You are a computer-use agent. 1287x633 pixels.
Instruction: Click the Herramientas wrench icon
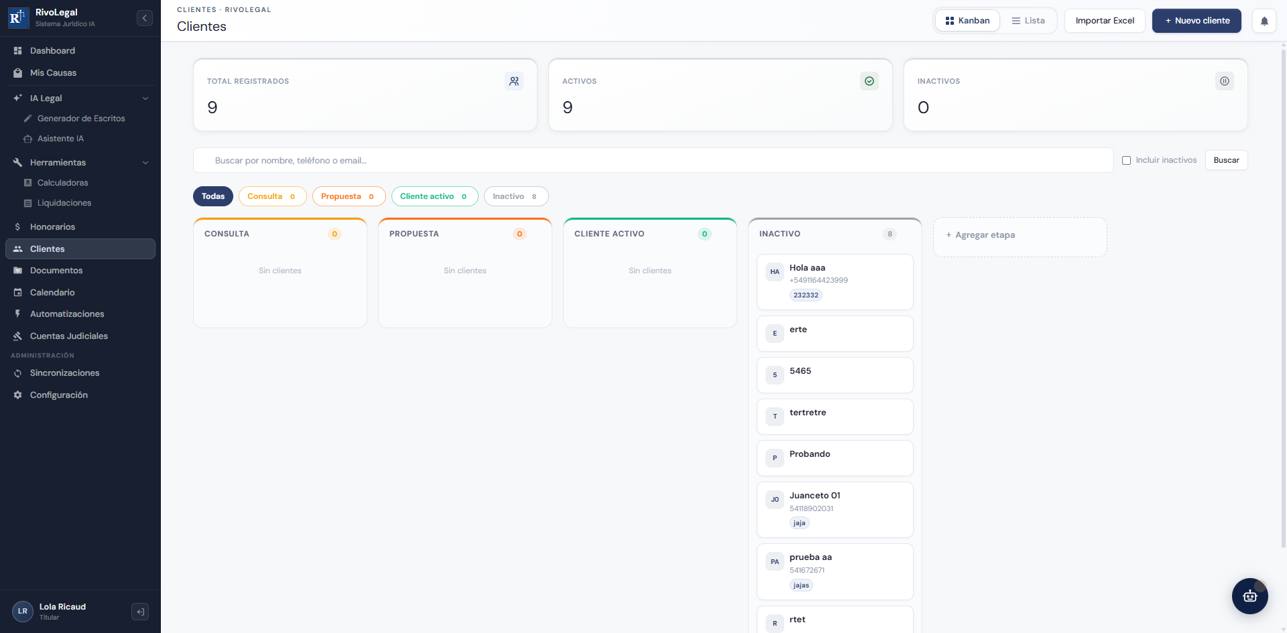(x=18, y=163)
